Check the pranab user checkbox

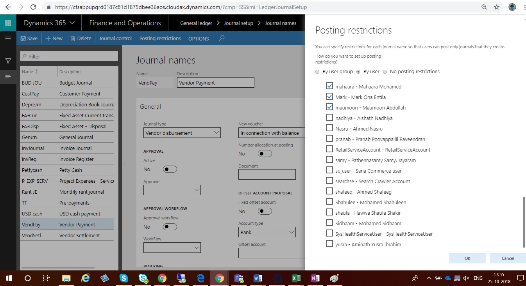click(329, 139)
